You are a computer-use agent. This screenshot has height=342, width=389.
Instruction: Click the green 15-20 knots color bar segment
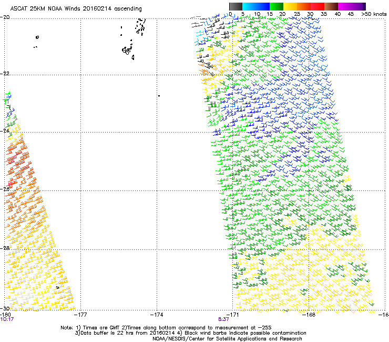coord(277,6)
